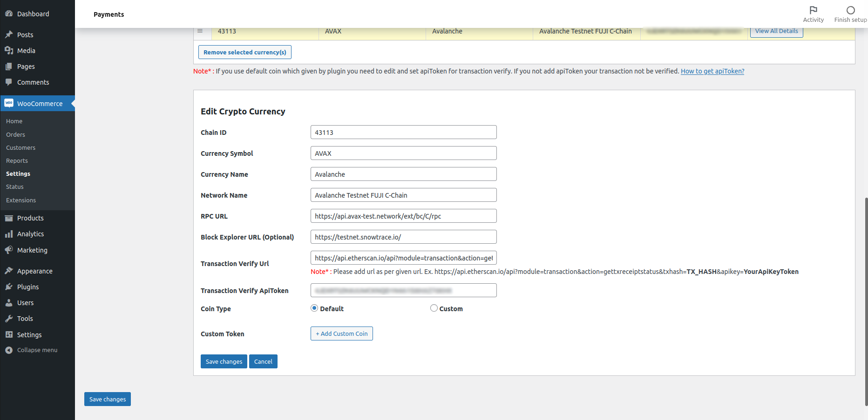The image size is (868, 420).
Task: Click the Dashboard gauge icon
Action: click(9, 14)
